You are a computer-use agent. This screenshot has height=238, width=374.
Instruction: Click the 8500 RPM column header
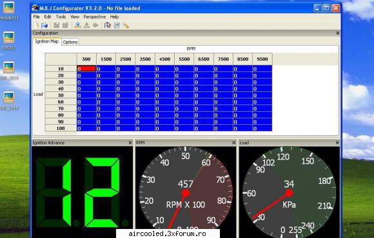pos(243,59)
